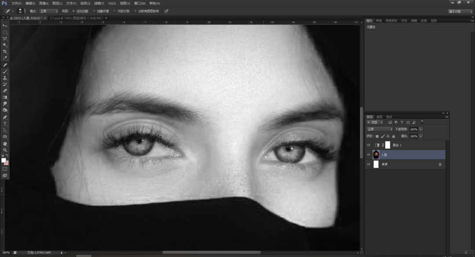475x257 pixels.
Task: Open the layer filter 类型 dropdown
Action: (375, 122)
